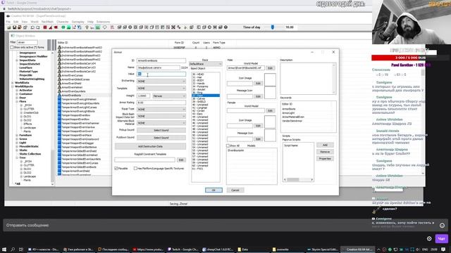
Task: Select '39 - SHIELD' biped slot
Action: [x=205, y=101]
